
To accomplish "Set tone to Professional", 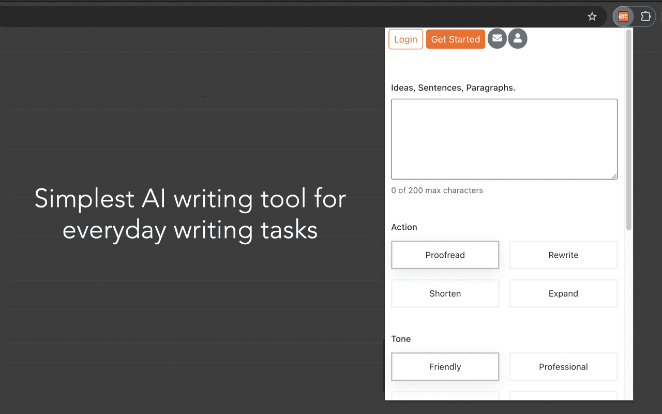I will pos(563,367).
